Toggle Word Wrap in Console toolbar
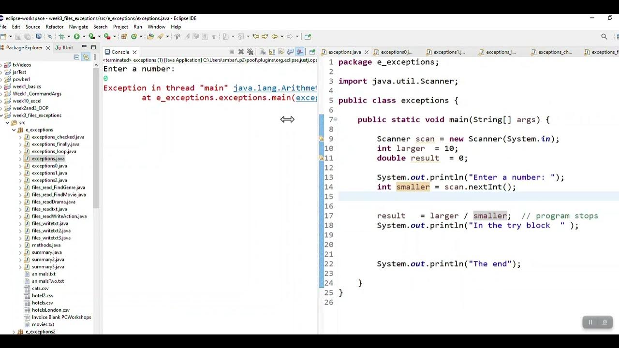Screen dimensions: 619x348 [281, 52]
